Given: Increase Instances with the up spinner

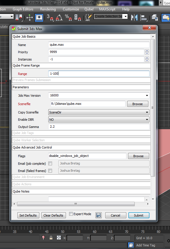Looking at the screenshot, I should coord(147,58).
